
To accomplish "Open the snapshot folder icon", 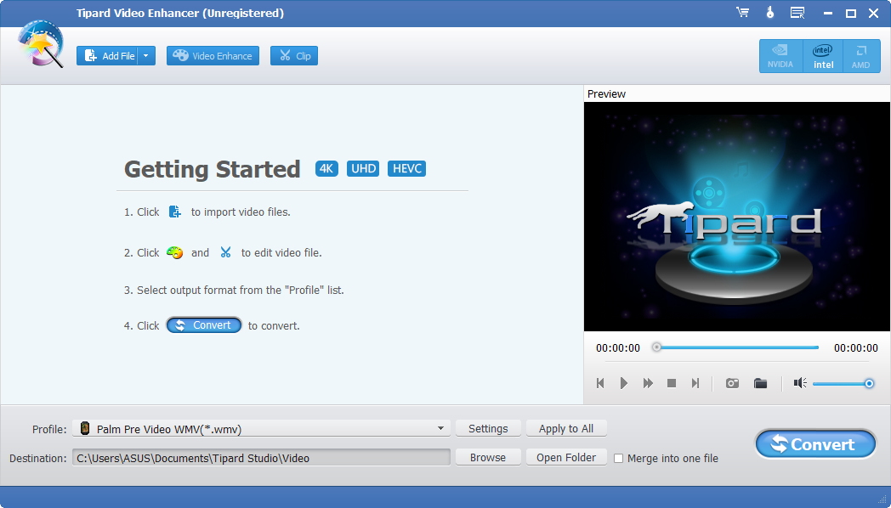I will pos(760,383).
